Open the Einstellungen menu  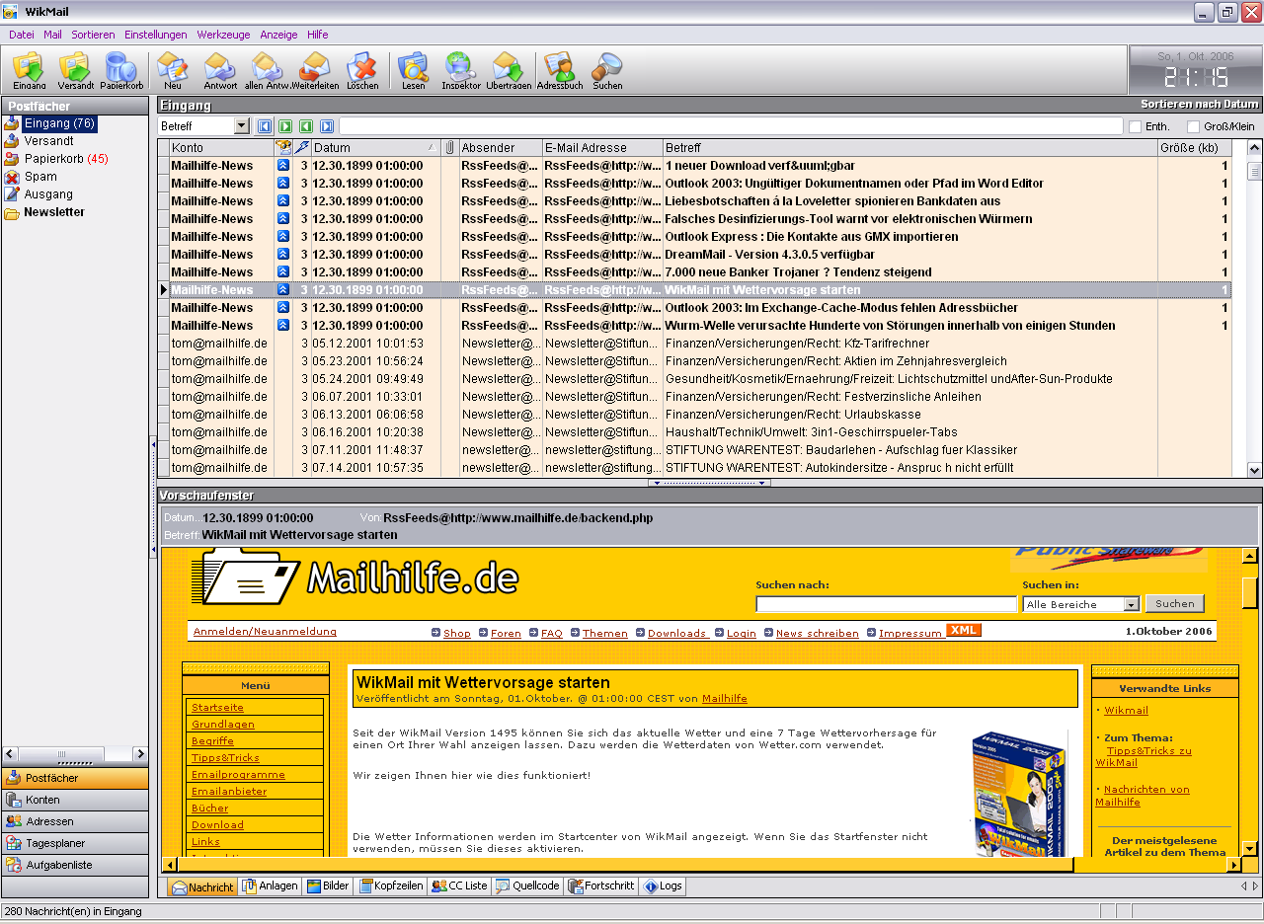pos(156,35)
